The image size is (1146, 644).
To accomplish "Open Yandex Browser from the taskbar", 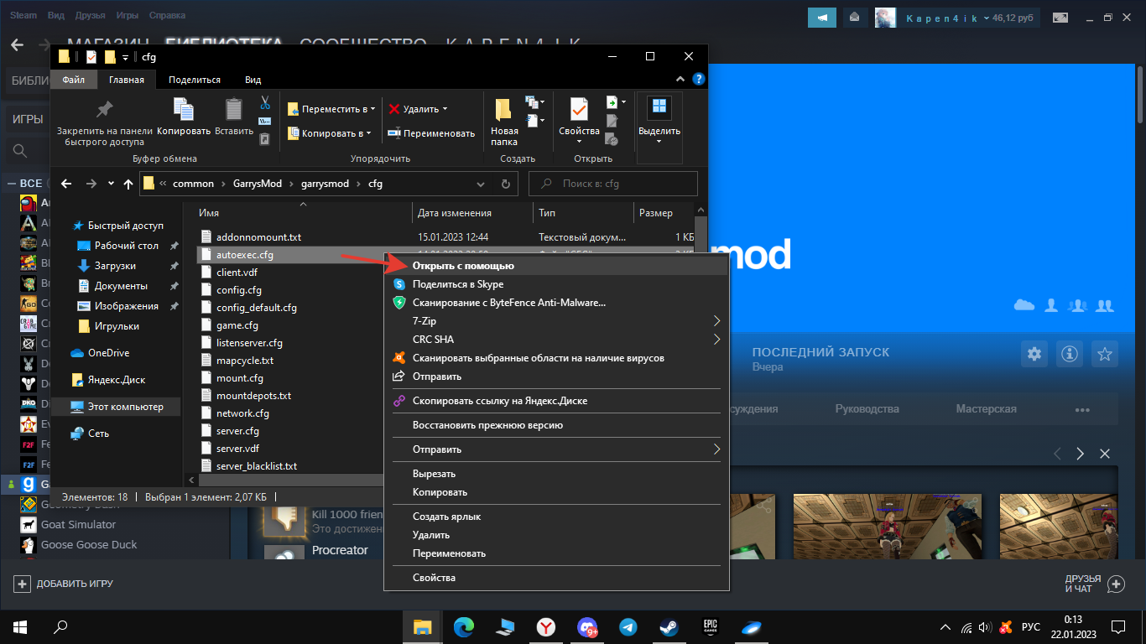I will coord(546,626).
